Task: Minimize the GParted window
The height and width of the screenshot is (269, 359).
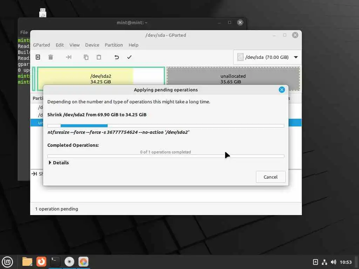Action: 274,35
